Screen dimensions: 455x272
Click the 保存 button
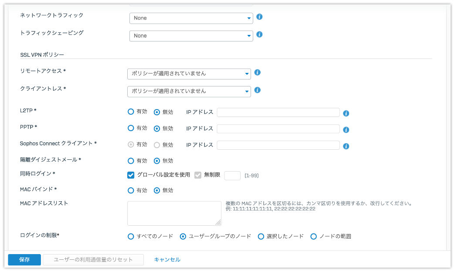tap(24, 260)
